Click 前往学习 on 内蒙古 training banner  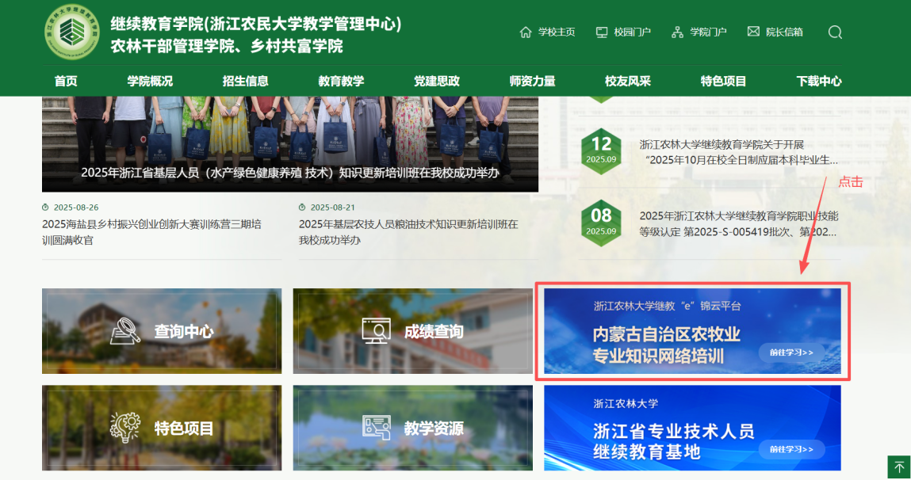790,352
